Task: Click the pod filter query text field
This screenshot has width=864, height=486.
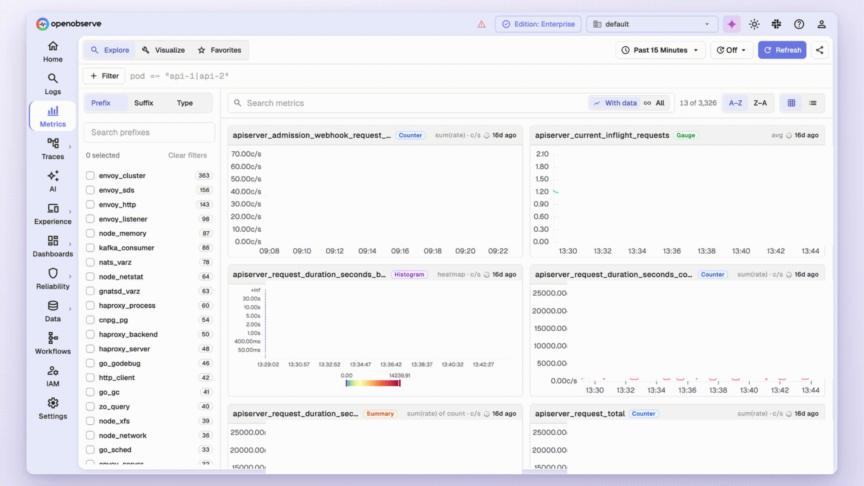Action: coord(479,76)
